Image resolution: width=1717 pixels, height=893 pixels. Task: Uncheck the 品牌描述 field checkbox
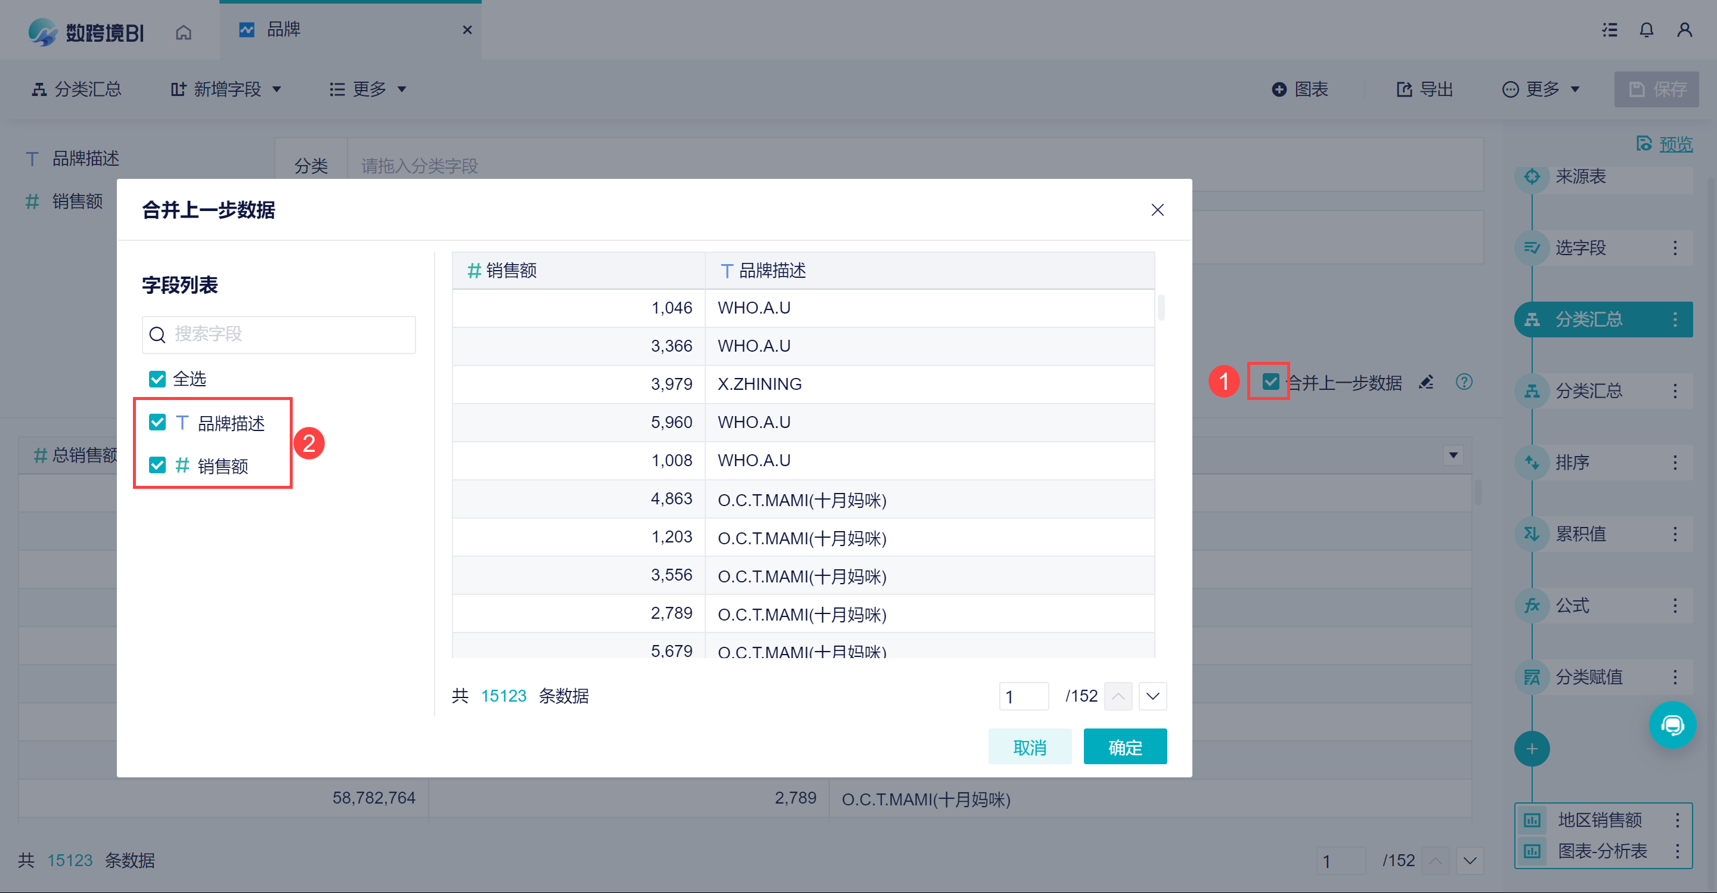(157, 423)
